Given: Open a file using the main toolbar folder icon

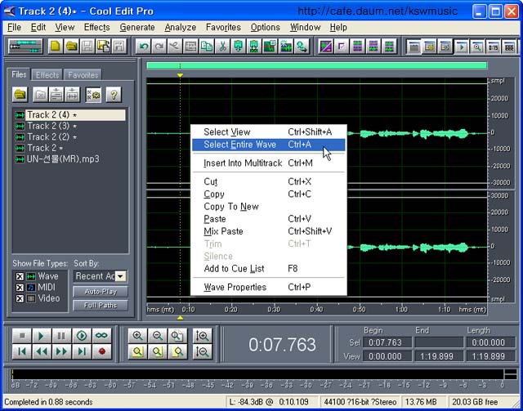Looking at the screenshot, I should coord(71,47).
